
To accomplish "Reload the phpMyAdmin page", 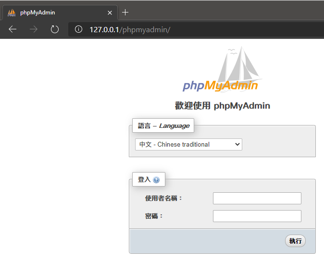I will click(x=55, y=29).
